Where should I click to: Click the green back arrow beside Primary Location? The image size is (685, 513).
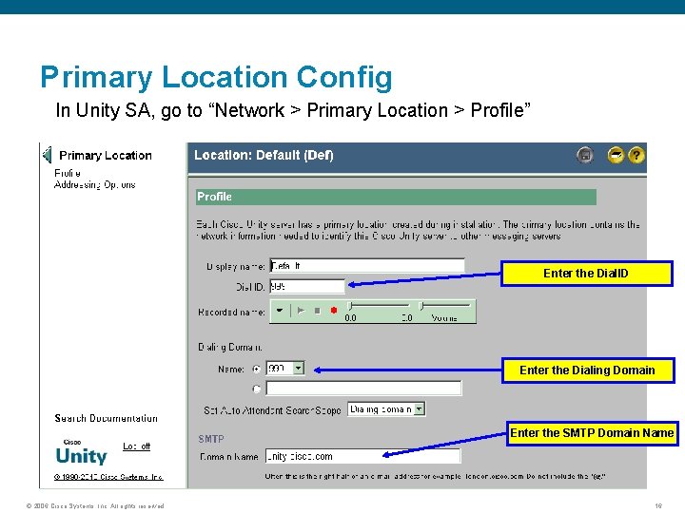coord(48,155)
